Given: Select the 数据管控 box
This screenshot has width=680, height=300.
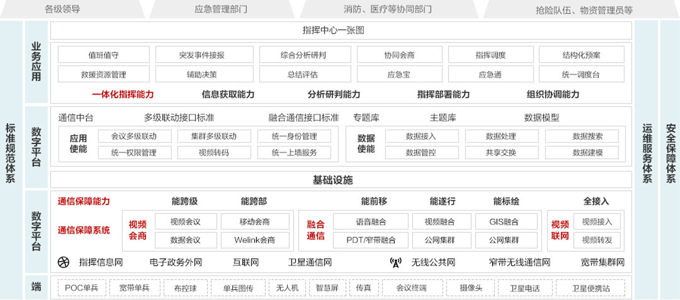Looking at the screenshot, I should pyautogui.click(x=422, y=152).
